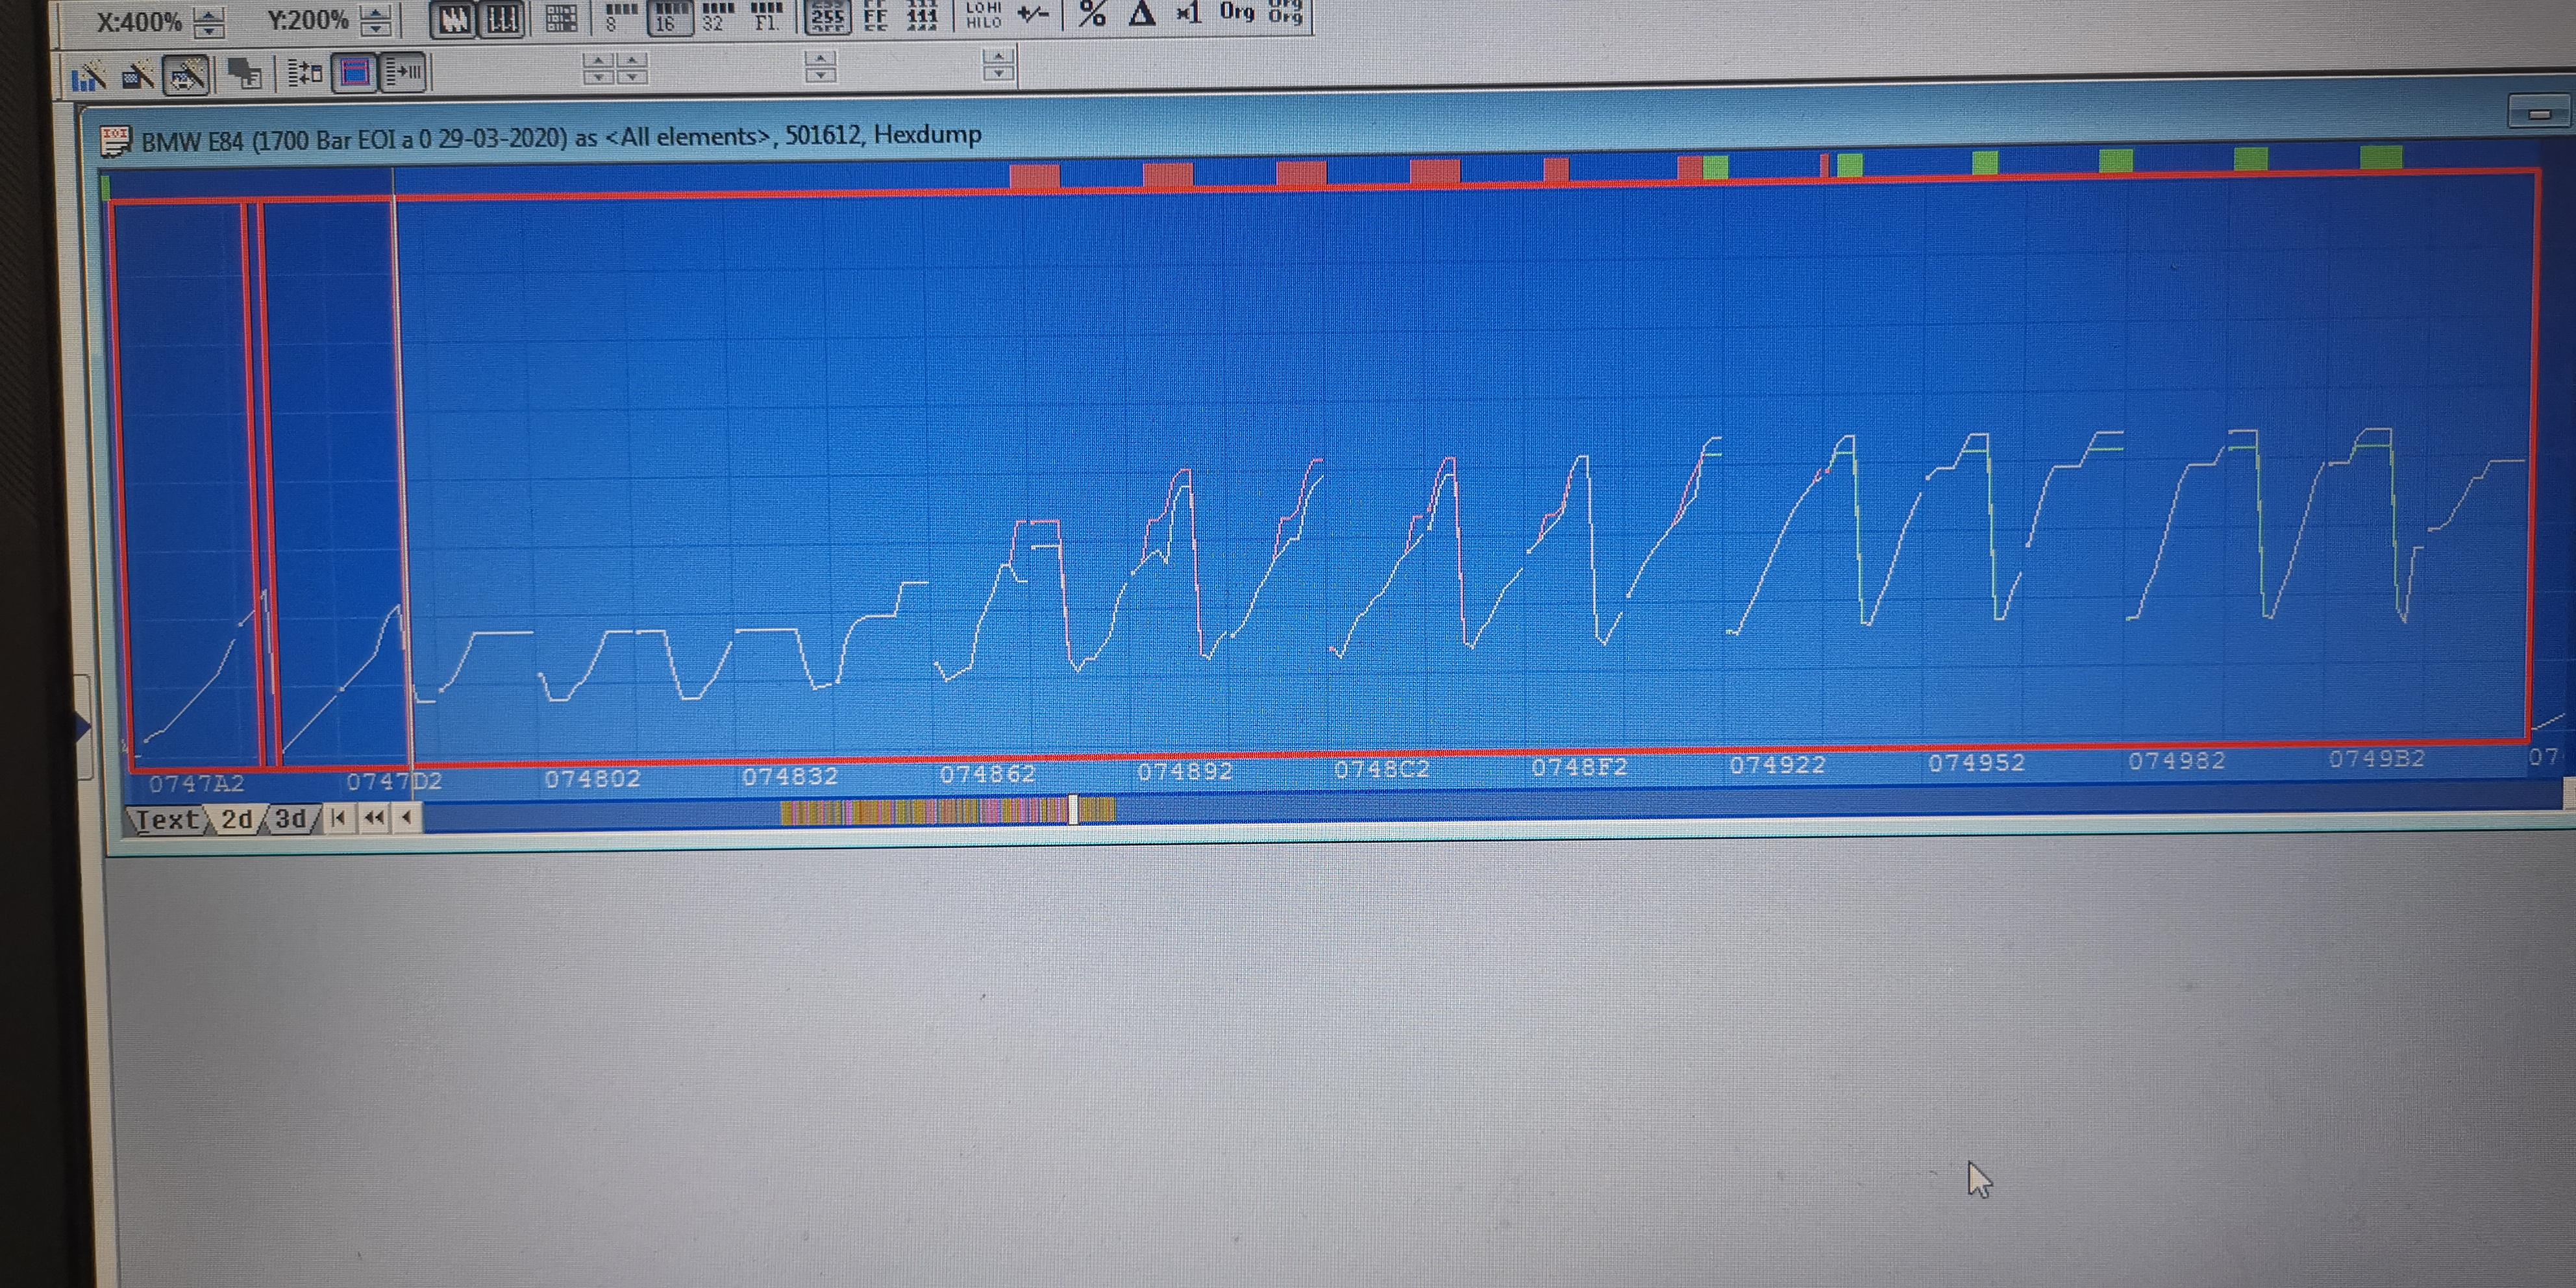2576x1288 pixels.
Task: Jump to start with first-position arrow button
Action: pyautogui.click(x=339, y=818)
